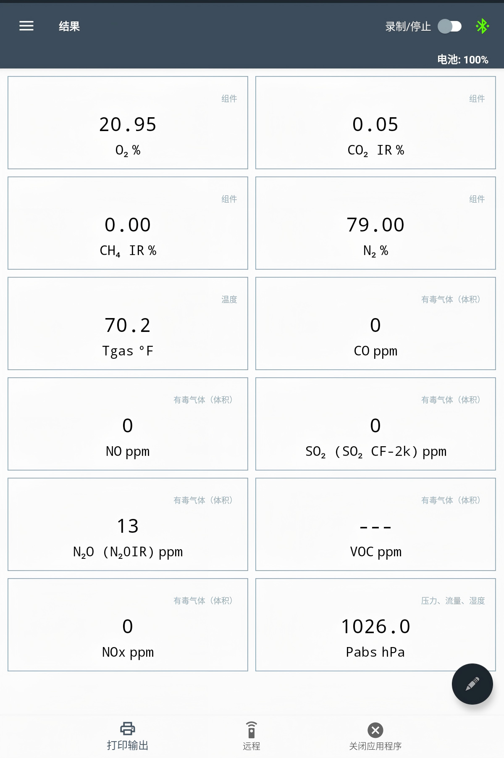Select the SO₂ CF-2k ppm tile
The height and width of the screenshot is (758, 504).
tap(375, 424)
